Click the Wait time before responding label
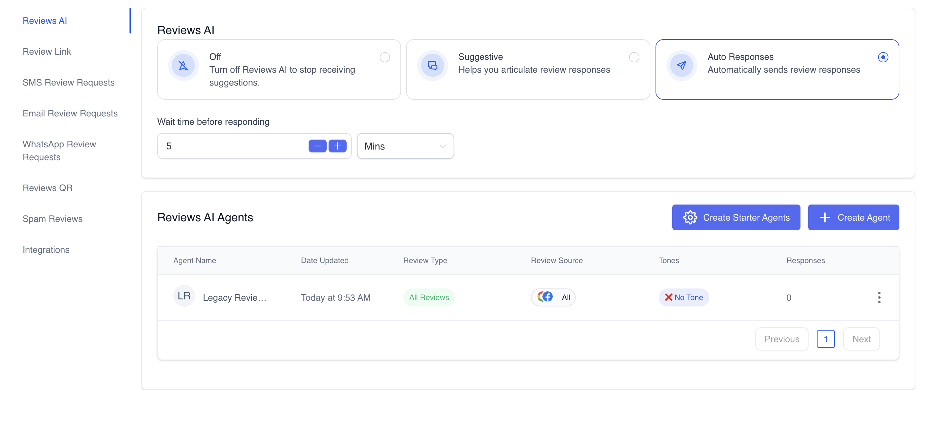This screenshot has width=929, height=438. (x=213, y=122)
